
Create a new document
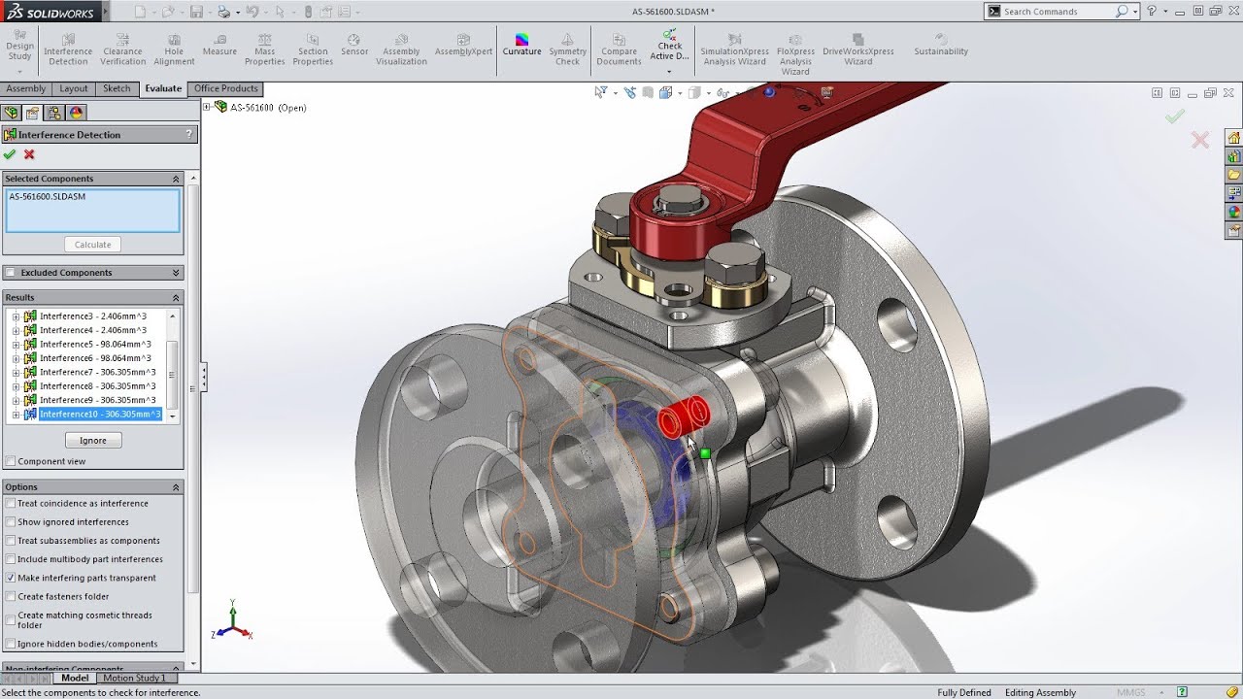click(x=141, y=12)
